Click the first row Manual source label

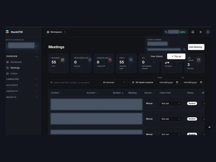[x=149, y=103]
